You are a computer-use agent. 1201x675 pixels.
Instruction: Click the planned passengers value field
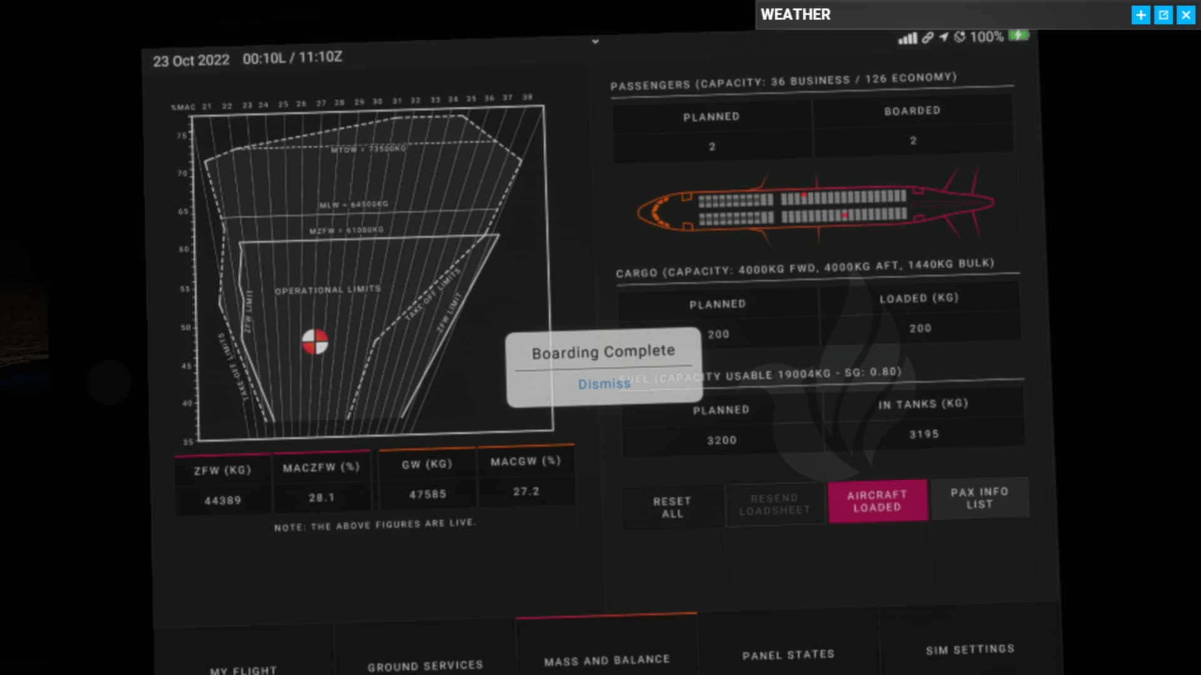tap(712, 147)
